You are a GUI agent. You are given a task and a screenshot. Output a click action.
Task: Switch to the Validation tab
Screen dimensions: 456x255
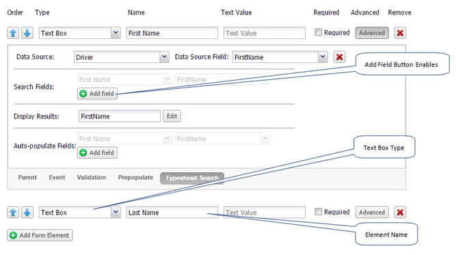92,177
